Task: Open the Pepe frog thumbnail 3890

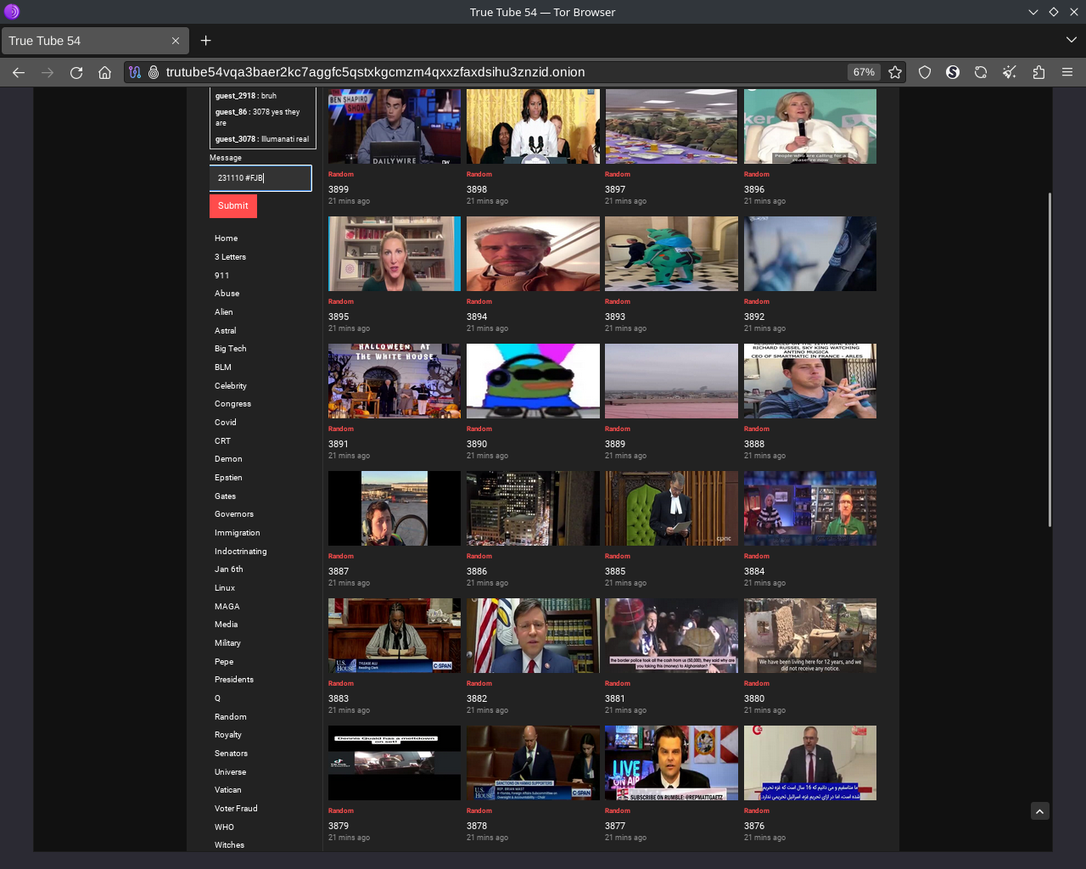Action: [533, 381]
